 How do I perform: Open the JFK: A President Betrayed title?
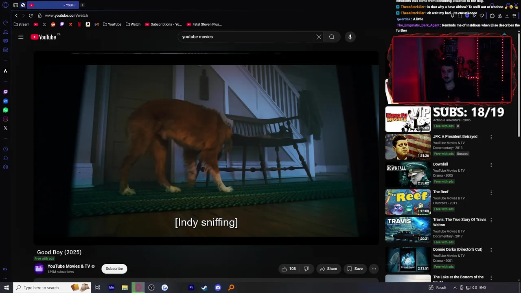[455, 137]
